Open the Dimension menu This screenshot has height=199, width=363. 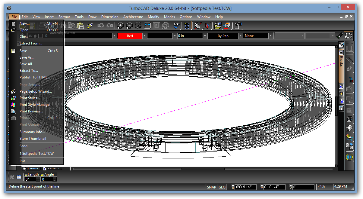click(110, 17)
